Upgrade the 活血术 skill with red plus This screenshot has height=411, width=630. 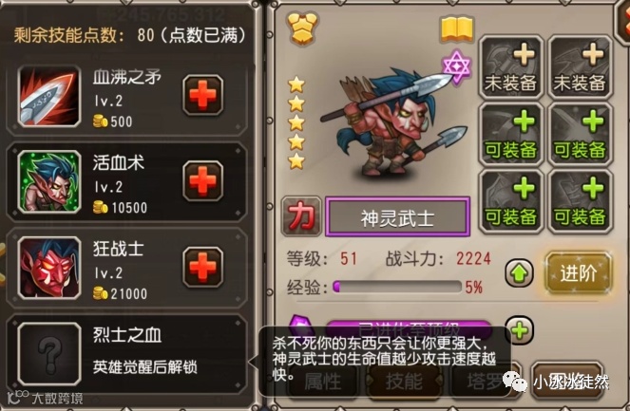pos(203,181)
